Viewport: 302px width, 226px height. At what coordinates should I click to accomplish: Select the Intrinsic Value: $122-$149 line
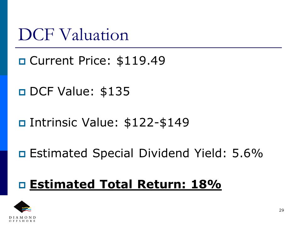(x=109, y=122)
